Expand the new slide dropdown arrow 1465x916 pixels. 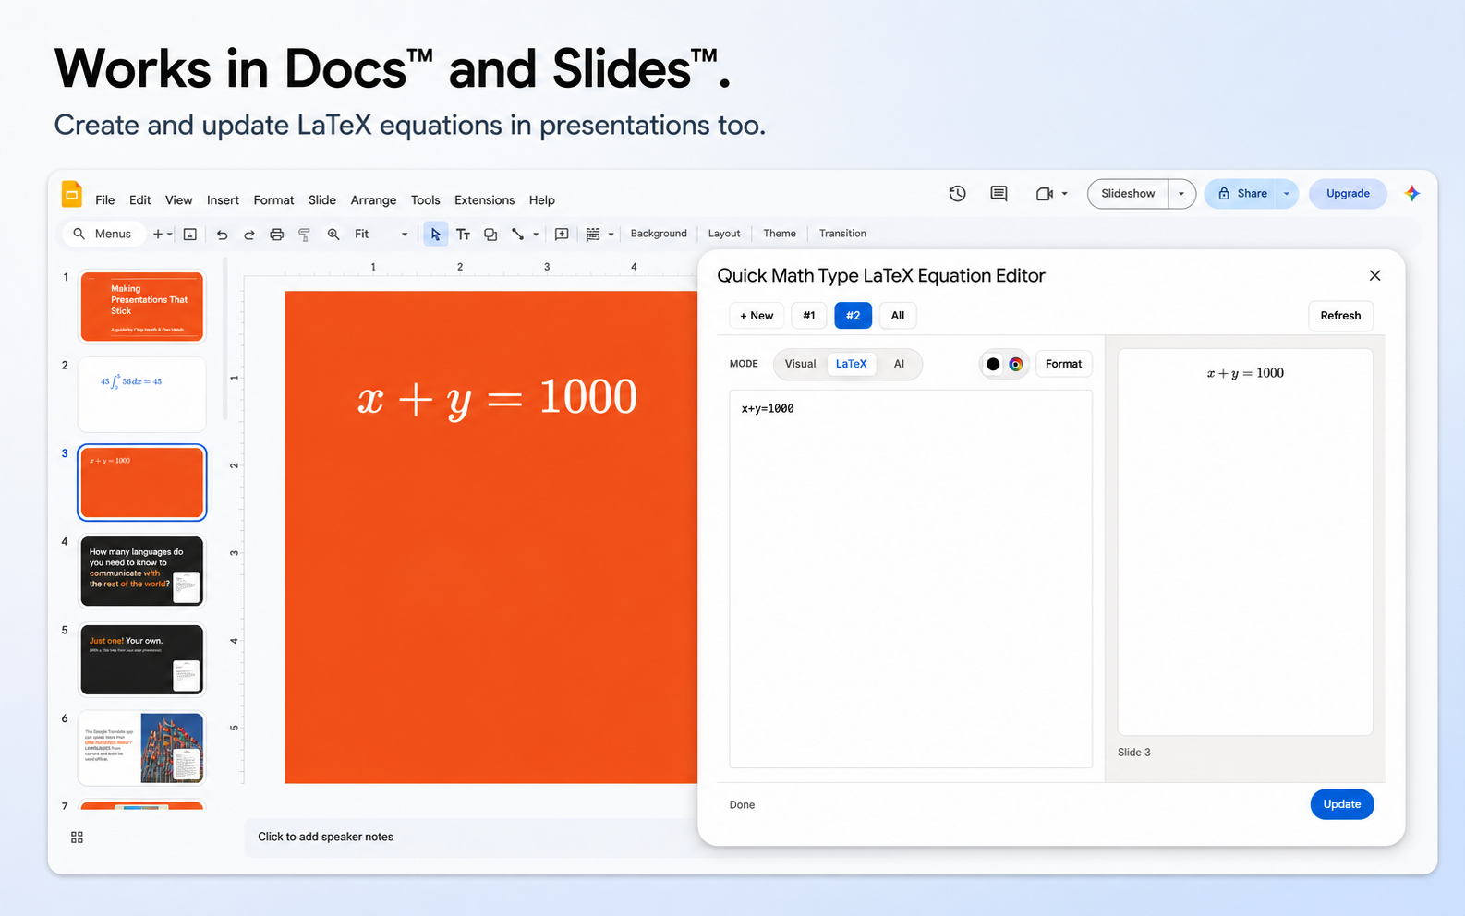coord(170,235)
